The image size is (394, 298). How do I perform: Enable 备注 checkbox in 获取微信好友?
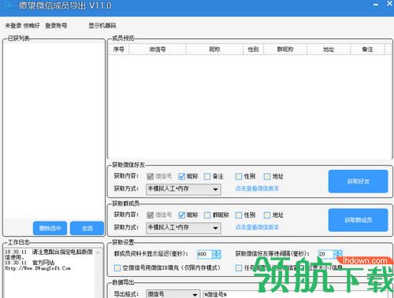tap(207, 176)
